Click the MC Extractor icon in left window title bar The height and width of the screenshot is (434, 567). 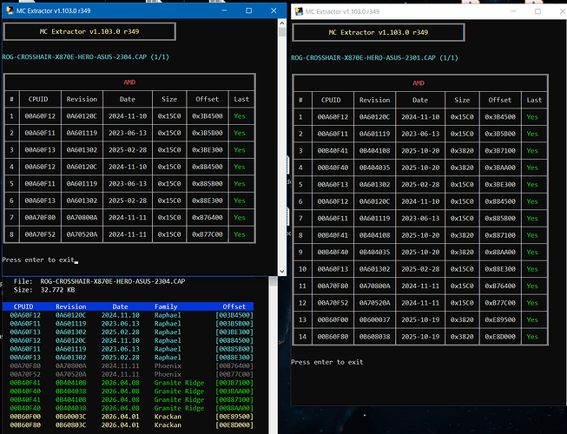tap(10, 10)
